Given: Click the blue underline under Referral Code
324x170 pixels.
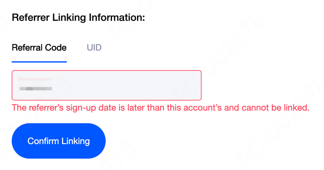Looking at the screenshot, I should [39, 62].
